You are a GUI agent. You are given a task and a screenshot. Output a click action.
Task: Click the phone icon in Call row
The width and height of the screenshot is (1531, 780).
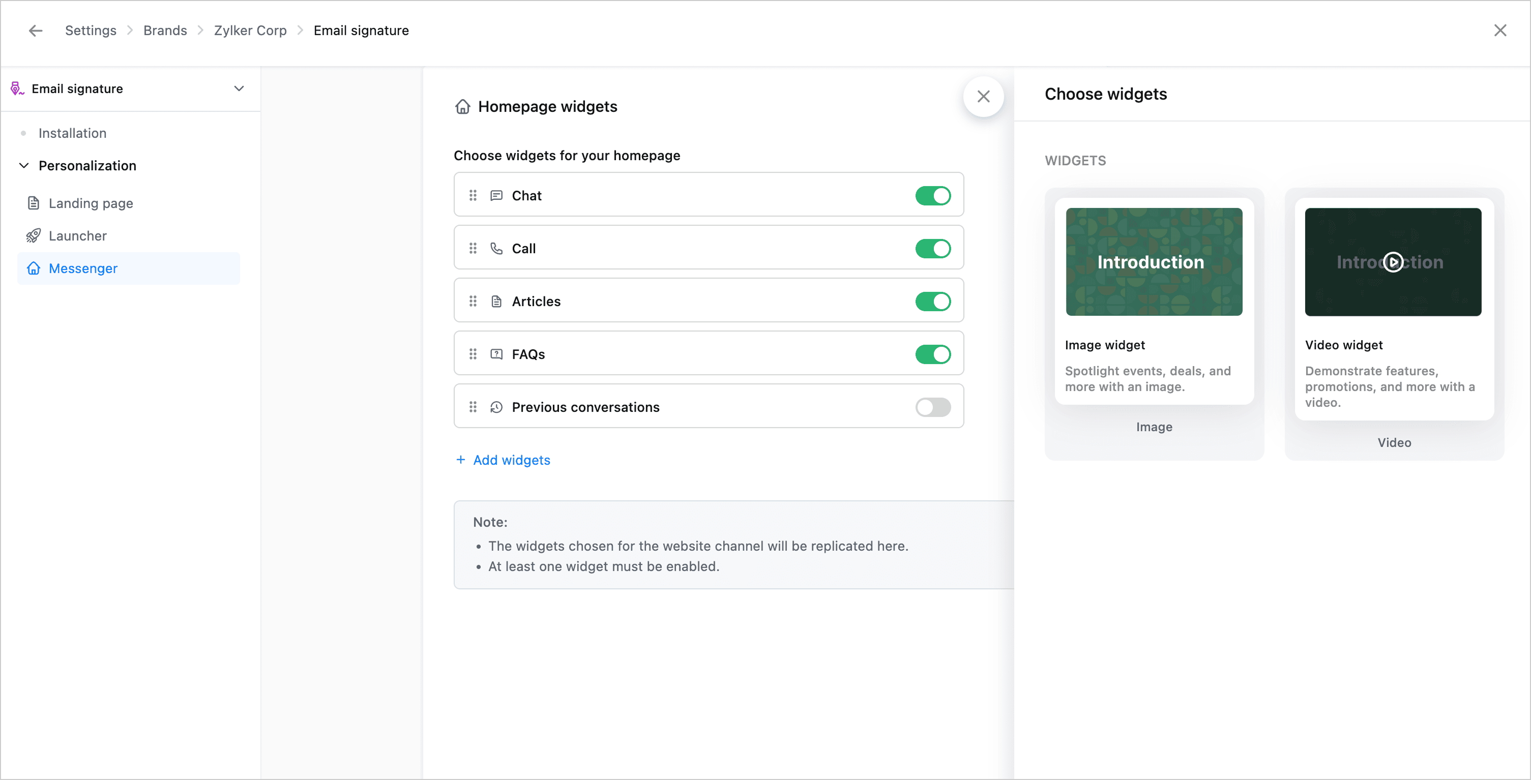(496, 248)
